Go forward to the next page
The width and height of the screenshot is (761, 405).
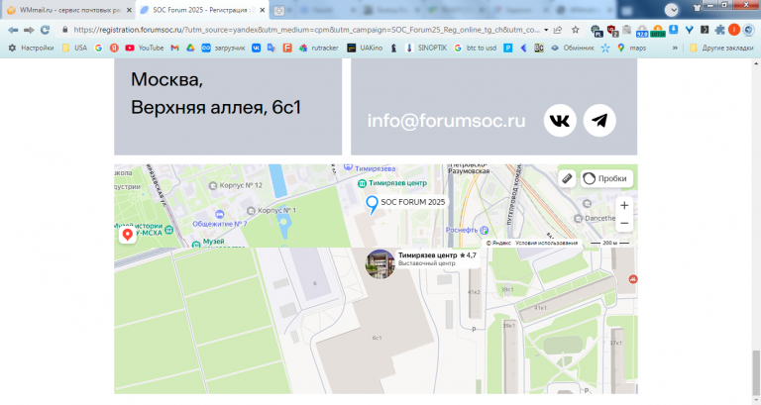point(29,30)
